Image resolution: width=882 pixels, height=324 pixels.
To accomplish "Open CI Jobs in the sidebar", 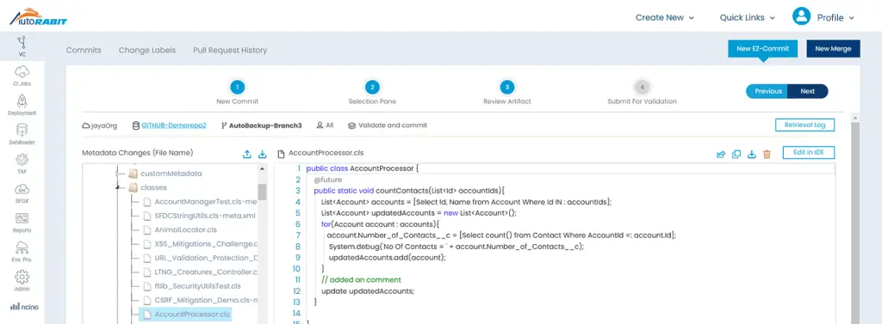I will (x=22, y=76).
